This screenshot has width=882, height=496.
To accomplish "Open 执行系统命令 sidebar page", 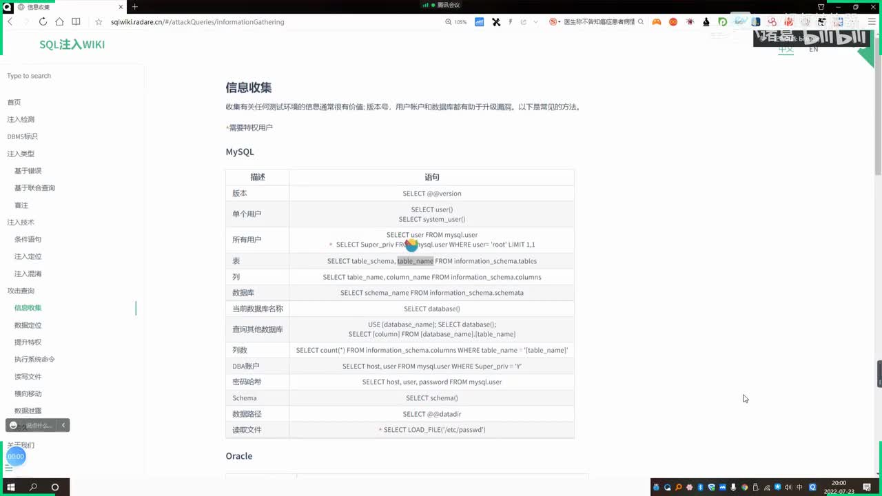I will pos(34,360).
